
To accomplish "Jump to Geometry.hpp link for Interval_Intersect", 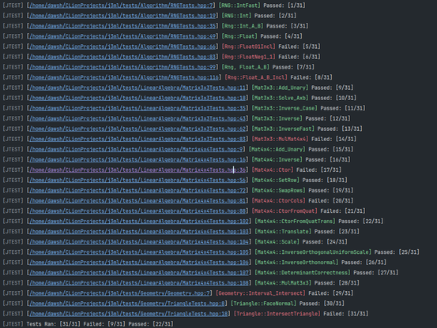I will coord(120,293).
